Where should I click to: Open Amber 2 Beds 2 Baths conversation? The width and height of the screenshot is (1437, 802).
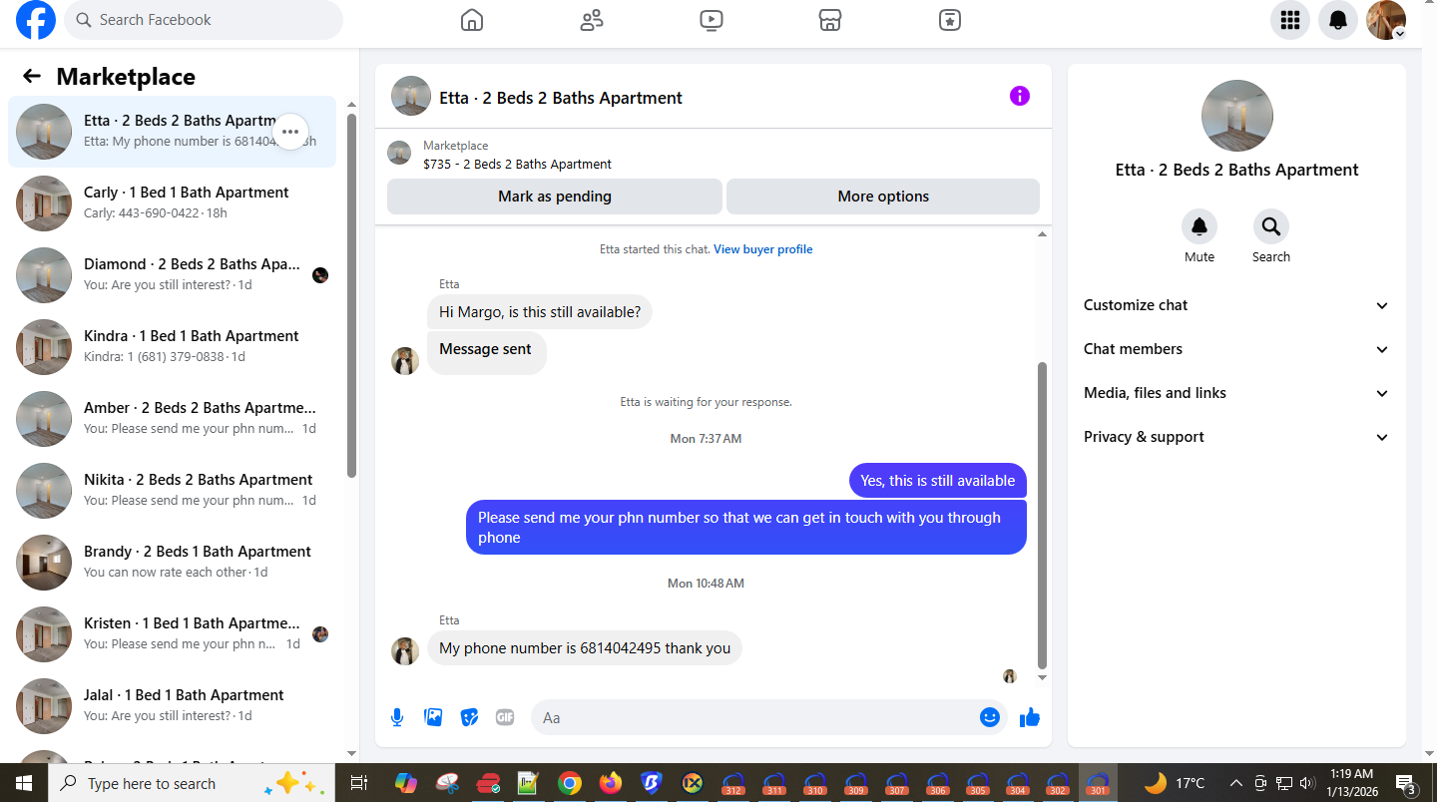pos(172,419)
